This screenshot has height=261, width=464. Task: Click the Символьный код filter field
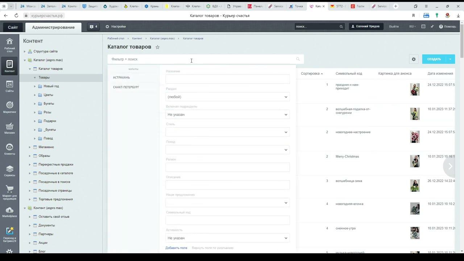click(228, 220)
